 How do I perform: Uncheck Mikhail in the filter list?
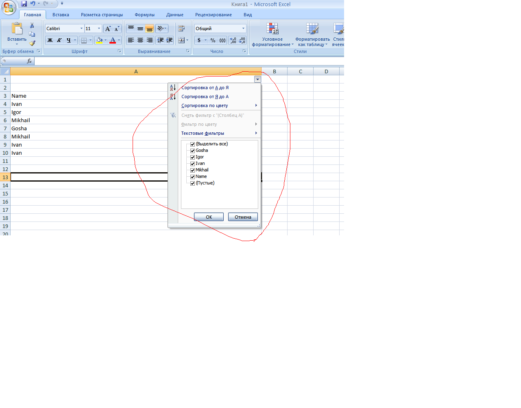tap(193, 170)
